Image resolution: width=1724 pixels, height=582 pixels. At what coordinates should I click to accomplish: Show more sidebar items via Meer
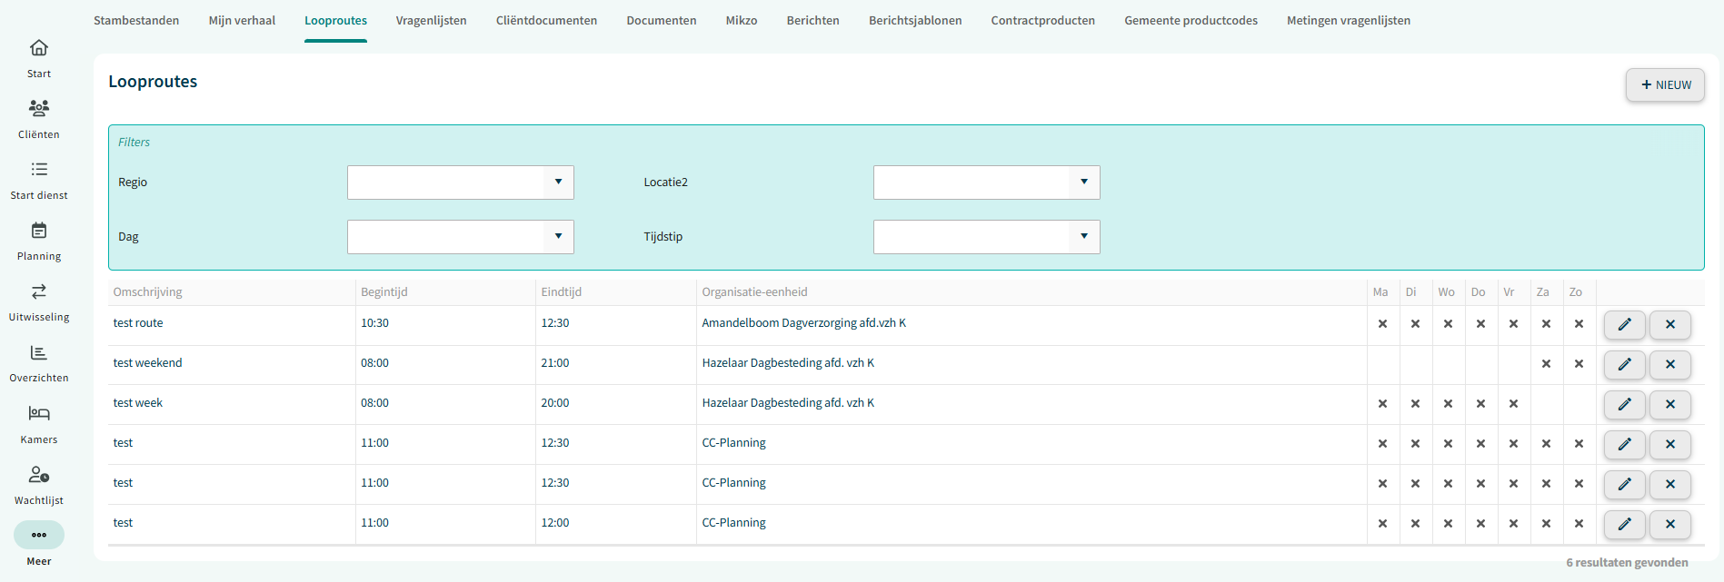39,544
